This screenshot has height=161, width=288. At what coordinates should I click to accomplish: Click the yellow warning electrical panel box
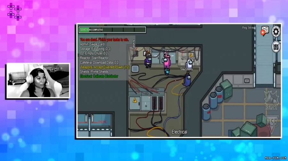[135, 103]
